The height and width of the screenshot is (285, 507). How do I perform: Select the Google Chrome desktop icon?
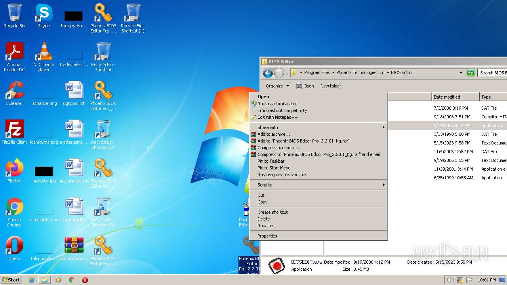14,212
